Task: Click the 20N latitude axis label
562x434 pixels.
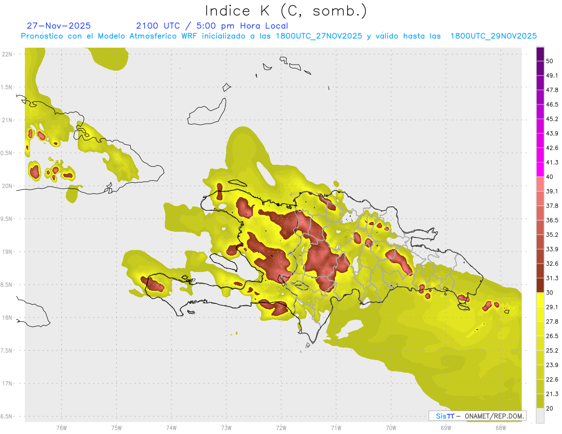Action: 7,186
